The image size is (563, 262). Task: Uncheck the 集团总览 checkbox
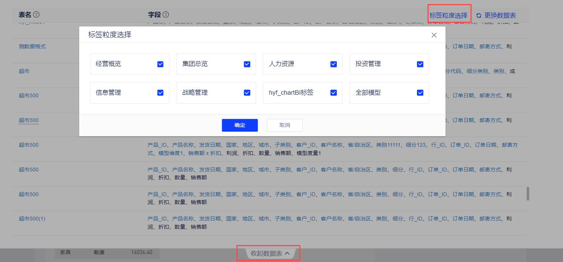coord(247,64)
